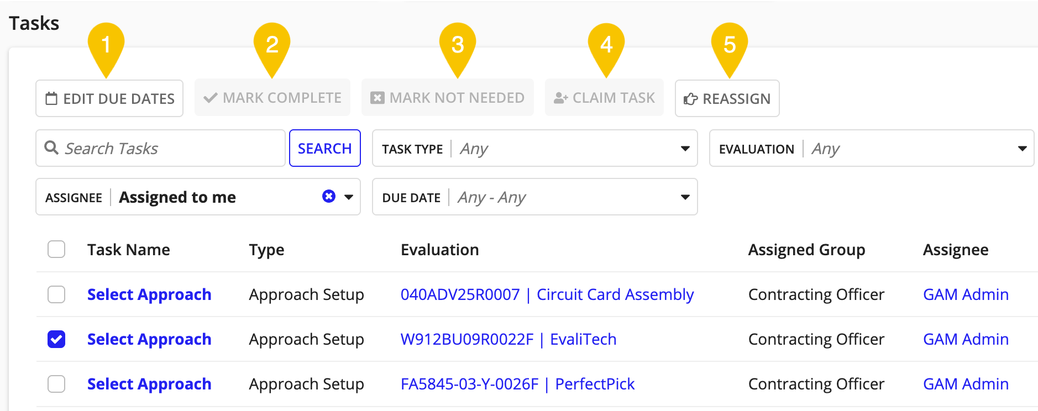Click the magnifying glass search icon

point(51,147)
